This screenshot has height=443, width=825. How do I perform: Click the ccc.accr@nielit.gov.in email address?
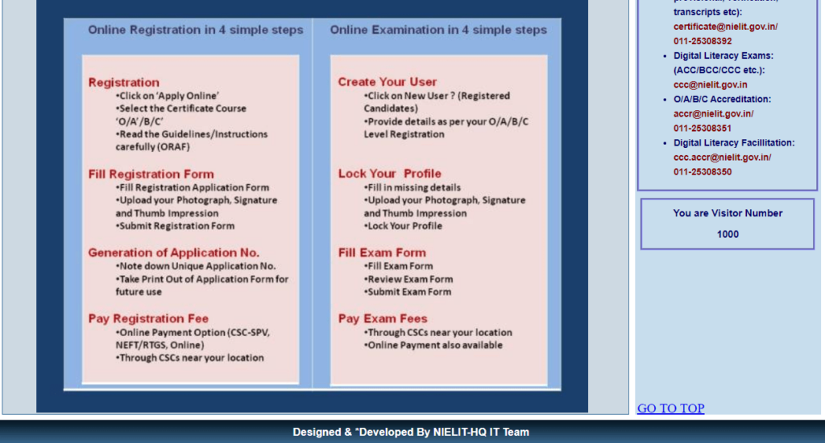[x=721, y=157]
